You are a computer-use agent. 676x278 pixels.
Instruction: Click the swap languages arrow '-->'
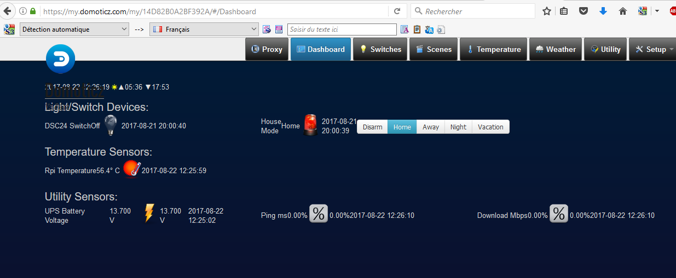point(139,29)
